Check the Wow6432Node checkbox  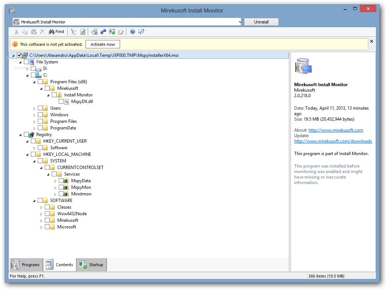(47, 214)
